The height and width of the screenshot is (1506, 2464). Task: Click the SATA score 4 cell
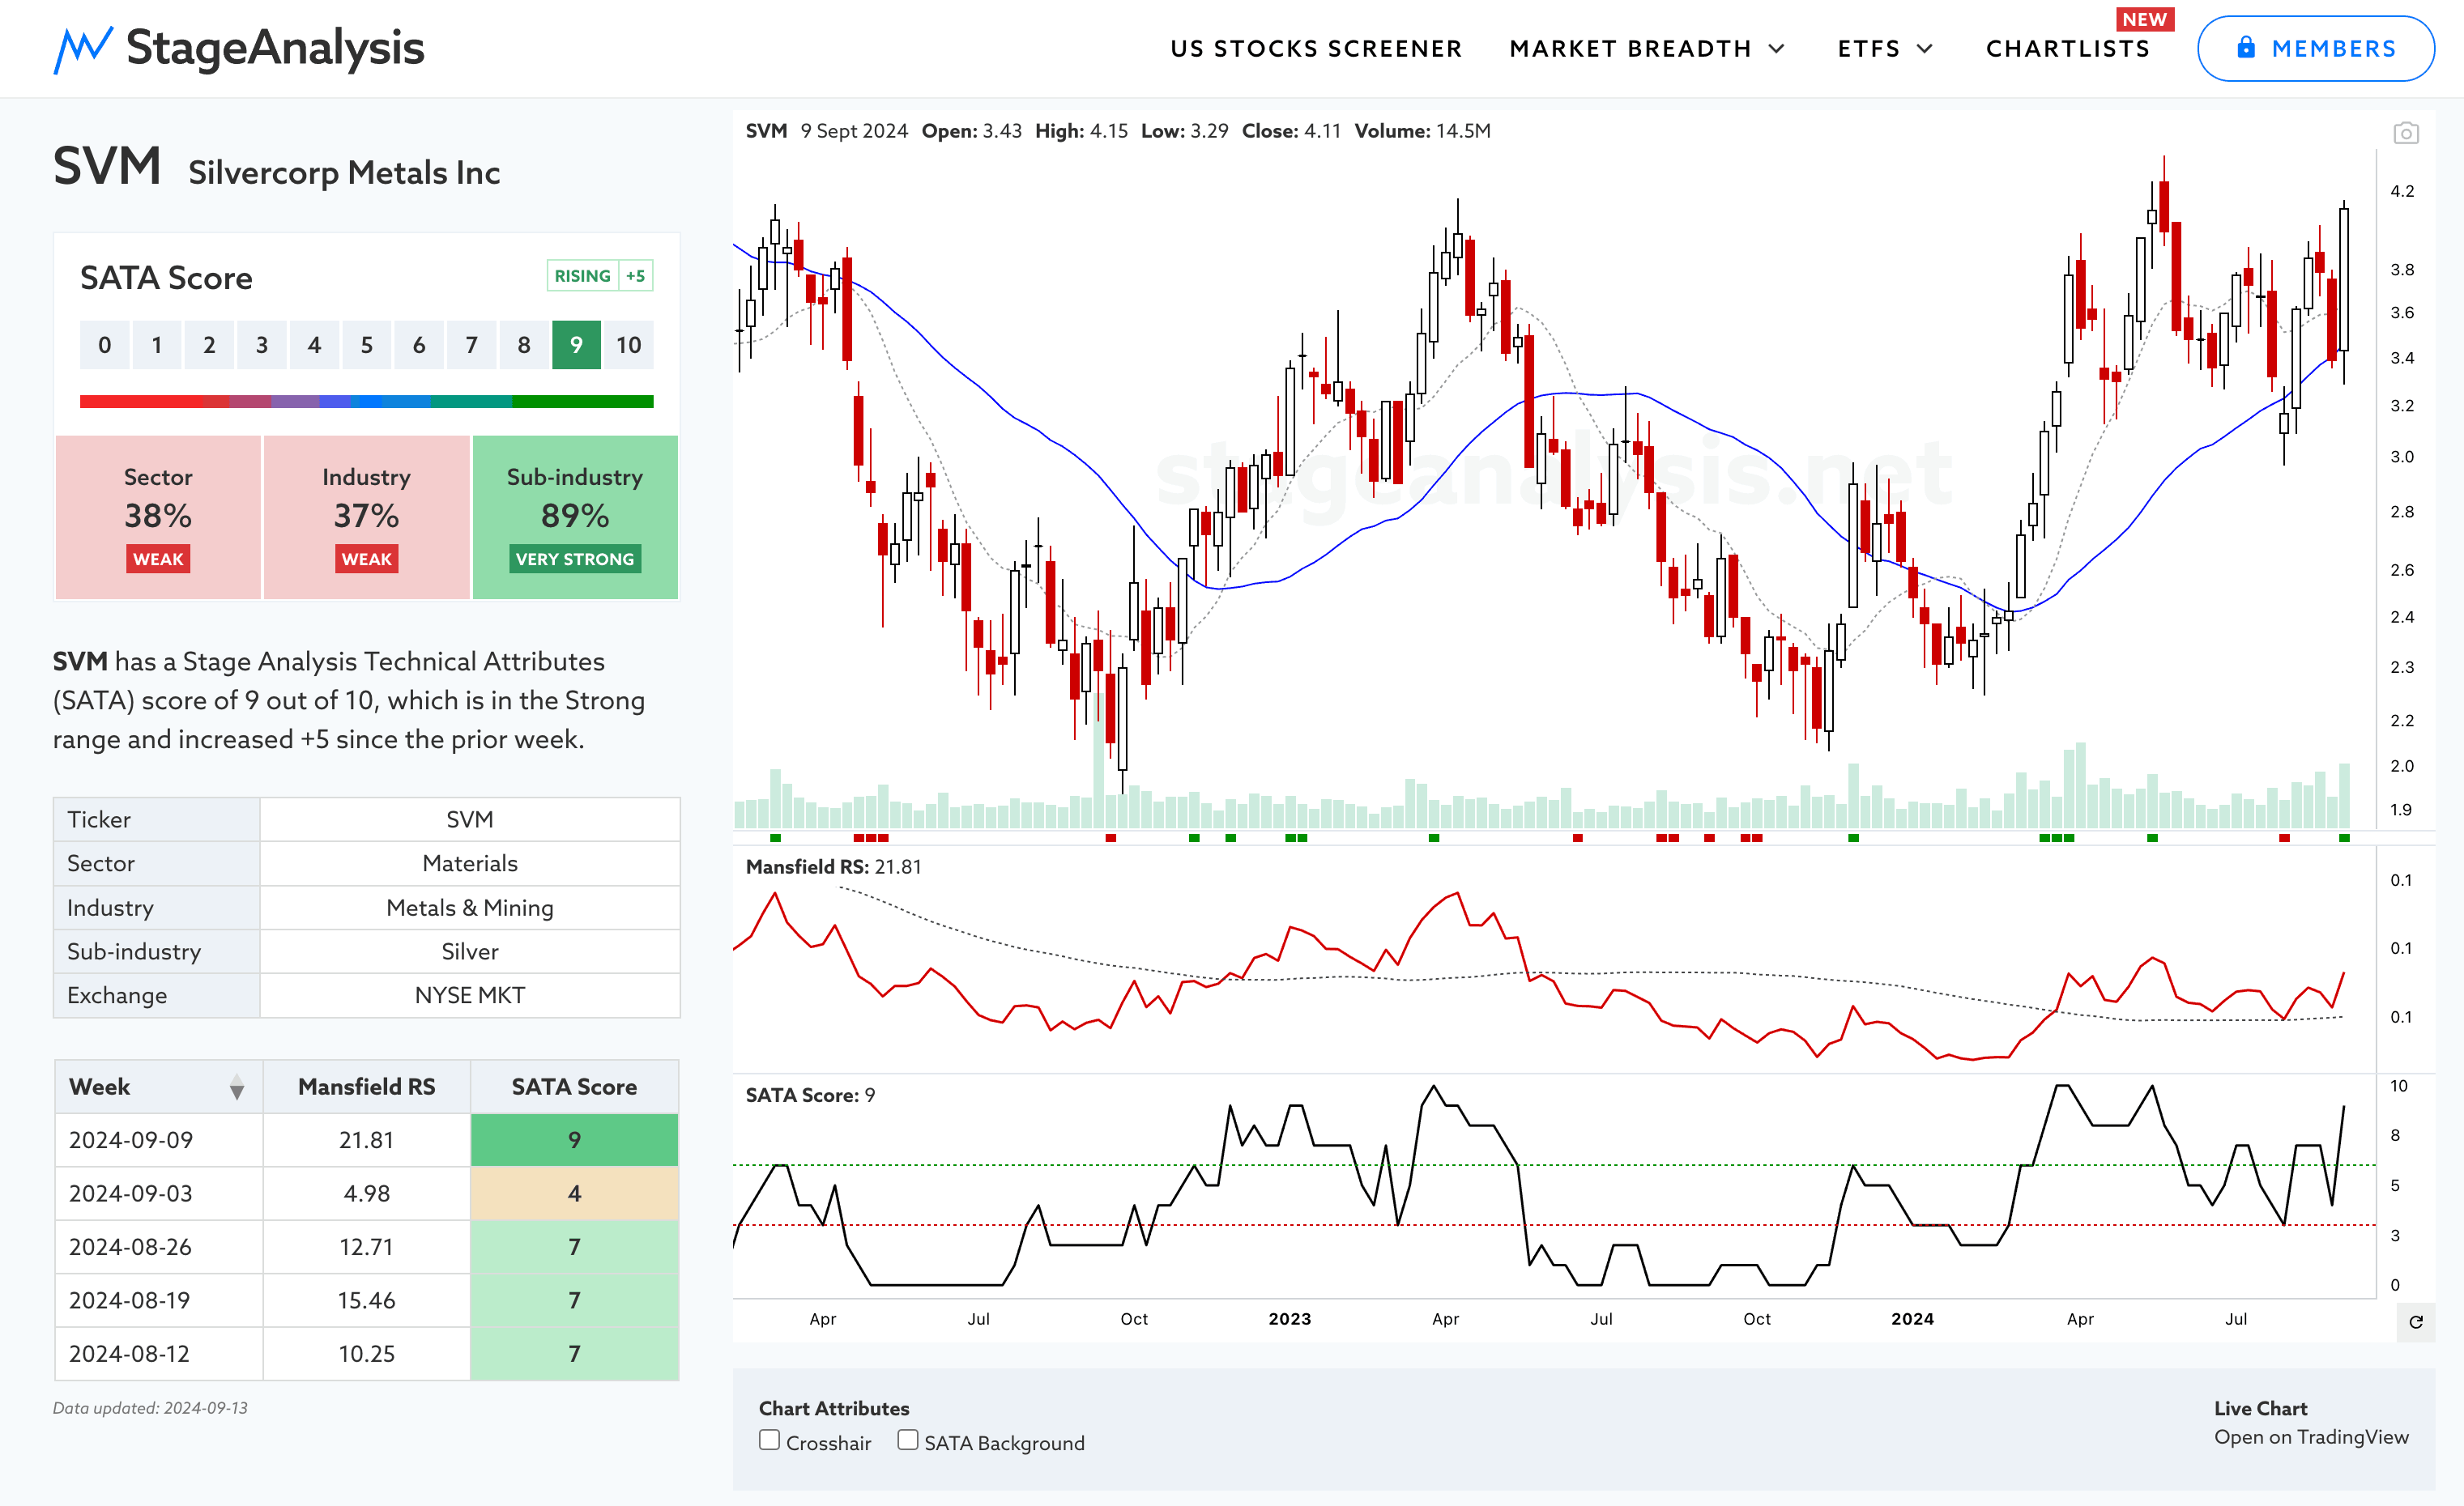[574, 1193]
